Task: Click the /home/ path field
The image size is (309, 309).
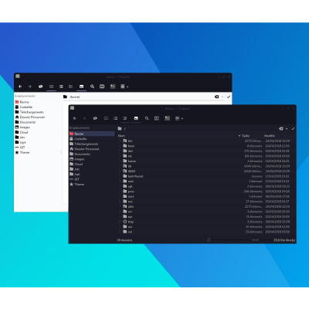Action: 141,97
